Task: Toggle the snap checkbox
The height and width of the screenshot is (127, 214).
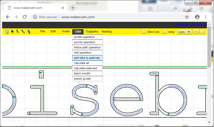Action: pyautogui.click(x=165, y=32)
